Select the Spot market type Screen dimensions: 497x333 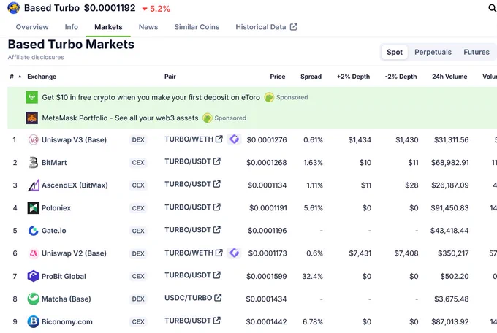[x=395, y=52]
